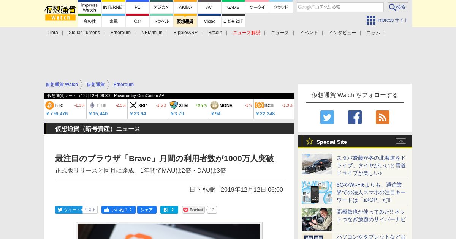
Task: Open ニュース解説 in the menu
Action: 247,33
